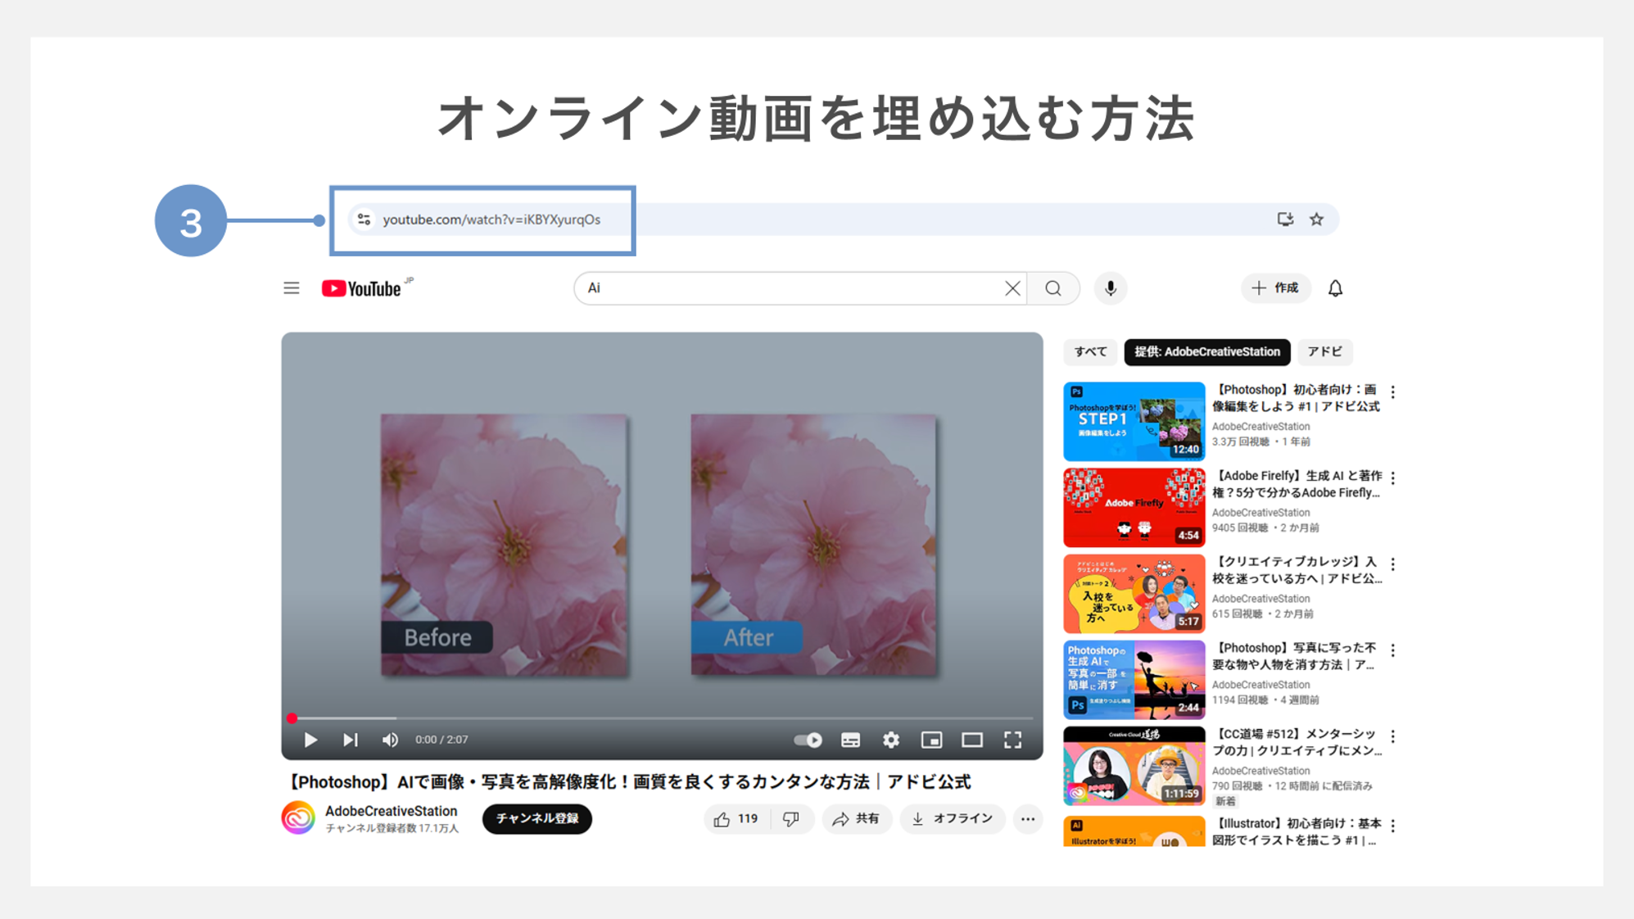This screenshot has width=1634, height=919.
Task: Toggle subtitles with the captions icon
Action: [851, 740]
